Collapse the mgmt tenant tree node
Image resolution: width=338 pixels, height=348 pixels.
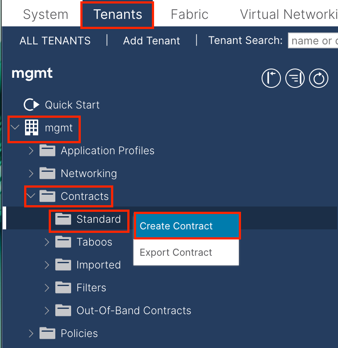pos(15,128)
